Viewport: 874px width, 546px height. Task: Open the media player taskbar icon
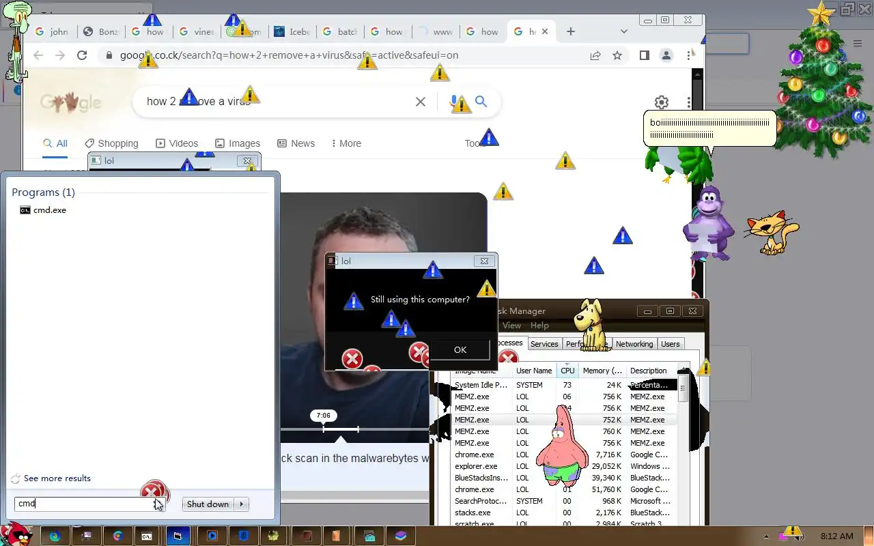(x=212, y=536)
